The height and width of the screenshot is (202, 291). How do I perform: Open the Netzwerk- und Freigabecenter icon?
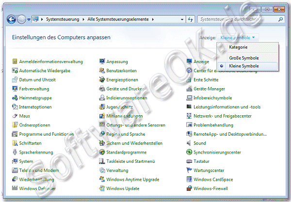[x=189, y=116]
